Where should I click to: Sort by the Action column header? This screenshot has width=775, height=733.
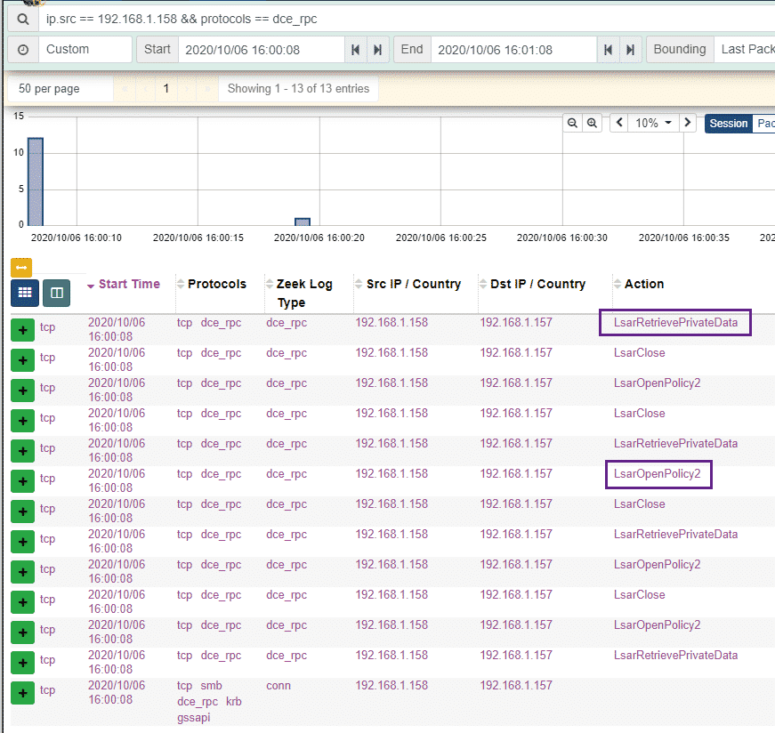[644, 284]
